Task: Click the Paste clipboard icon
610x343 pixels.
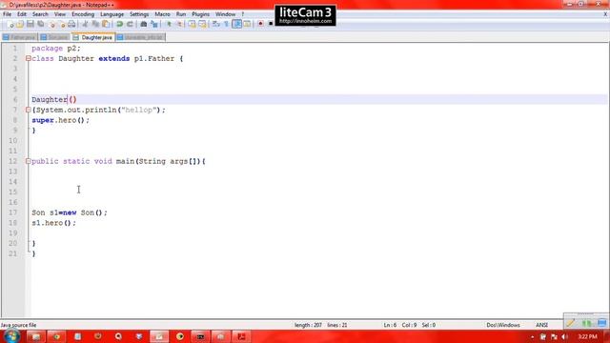Action: tap(106, 24)
